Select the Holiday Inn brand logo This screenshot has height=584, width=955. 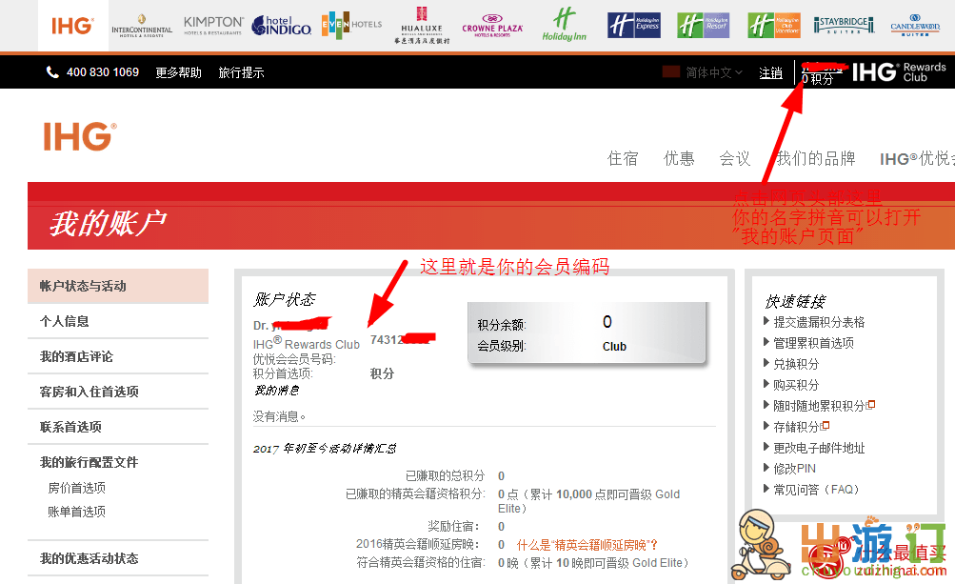coord(564,25)
